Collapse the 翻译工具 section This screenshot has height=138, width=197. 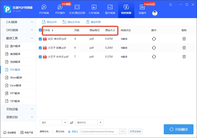click(x=18, y=38)
